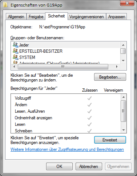Click the folder icon in title bar

[5, 5]
